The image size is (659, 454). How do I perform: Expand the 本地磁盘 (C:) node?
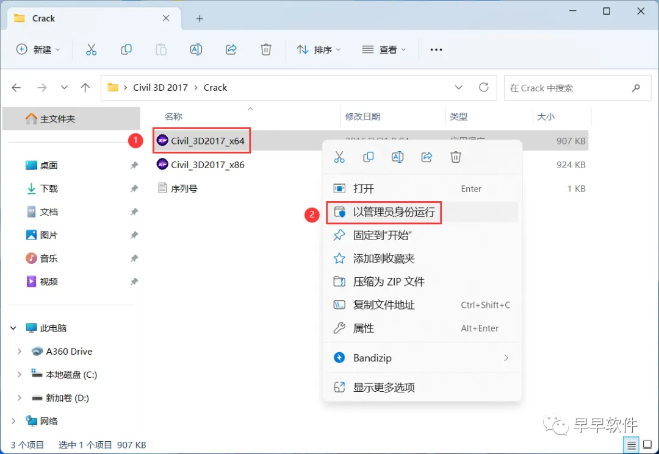tap(19, 374)
